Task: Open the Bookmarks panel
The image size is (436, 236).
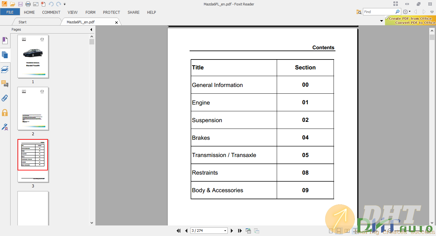Action: 5,41
